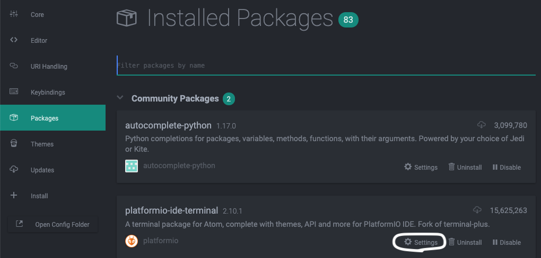
Task: Click platformio-ide-terminal download count 15,625,263
Action: [x=508, y=210]
